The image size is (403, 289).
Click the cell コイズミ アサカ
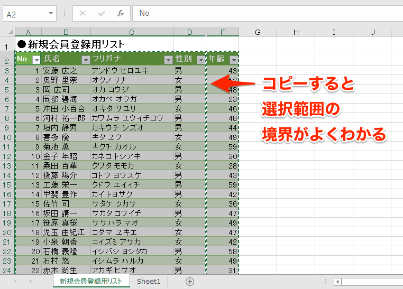[132, 241]
